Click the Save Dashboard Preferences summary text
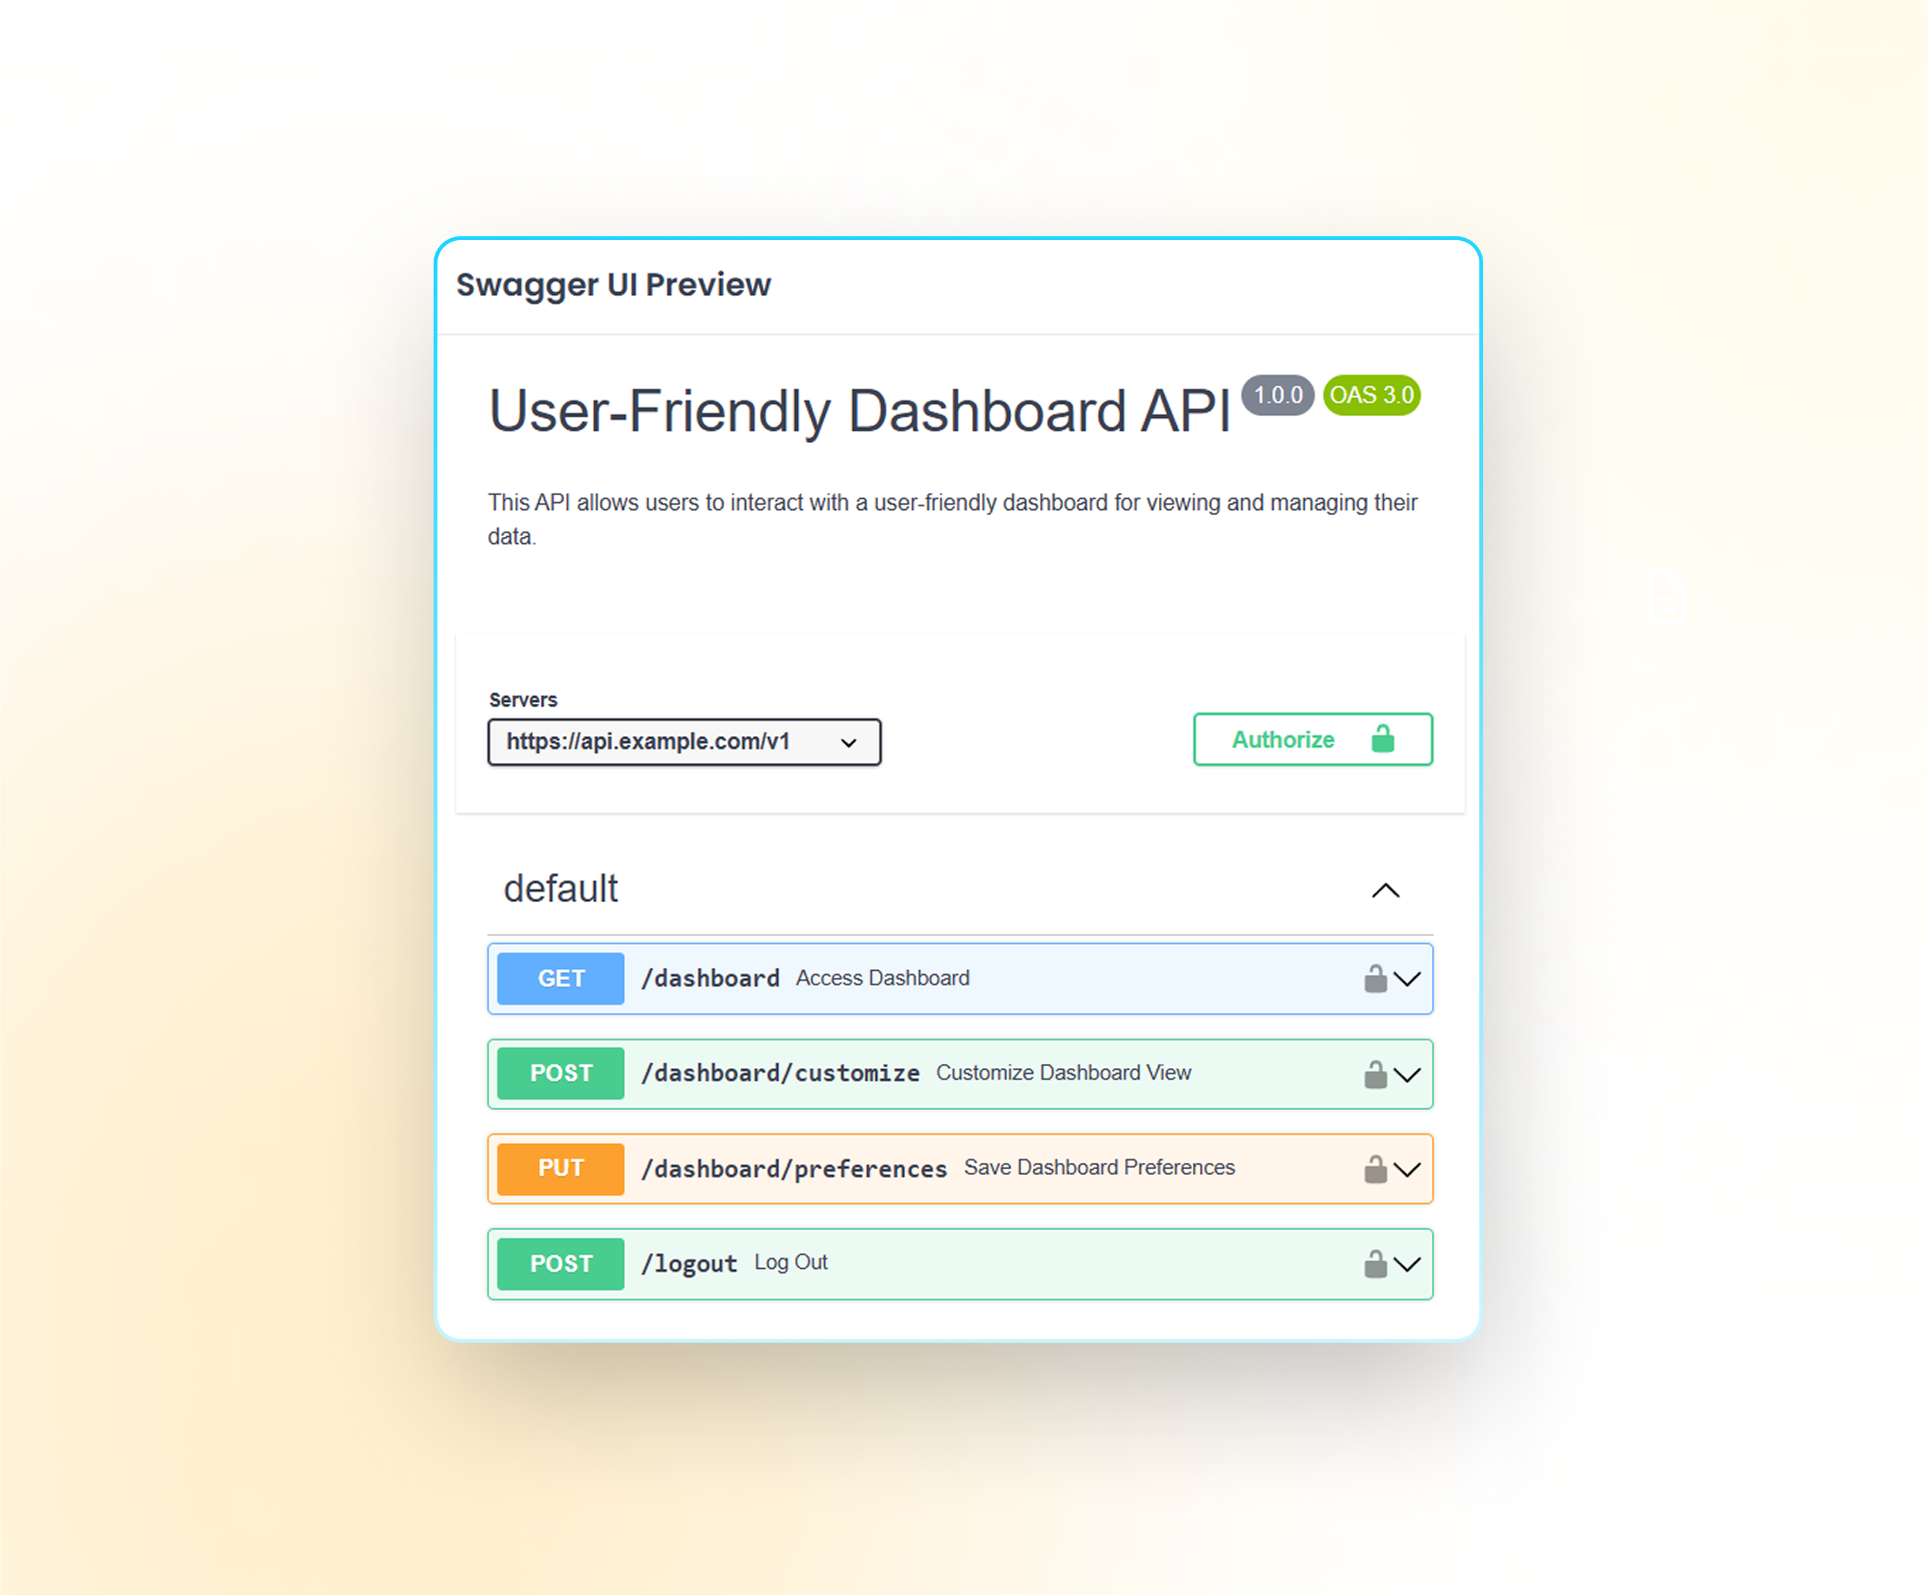 tap(1098, 1167)
